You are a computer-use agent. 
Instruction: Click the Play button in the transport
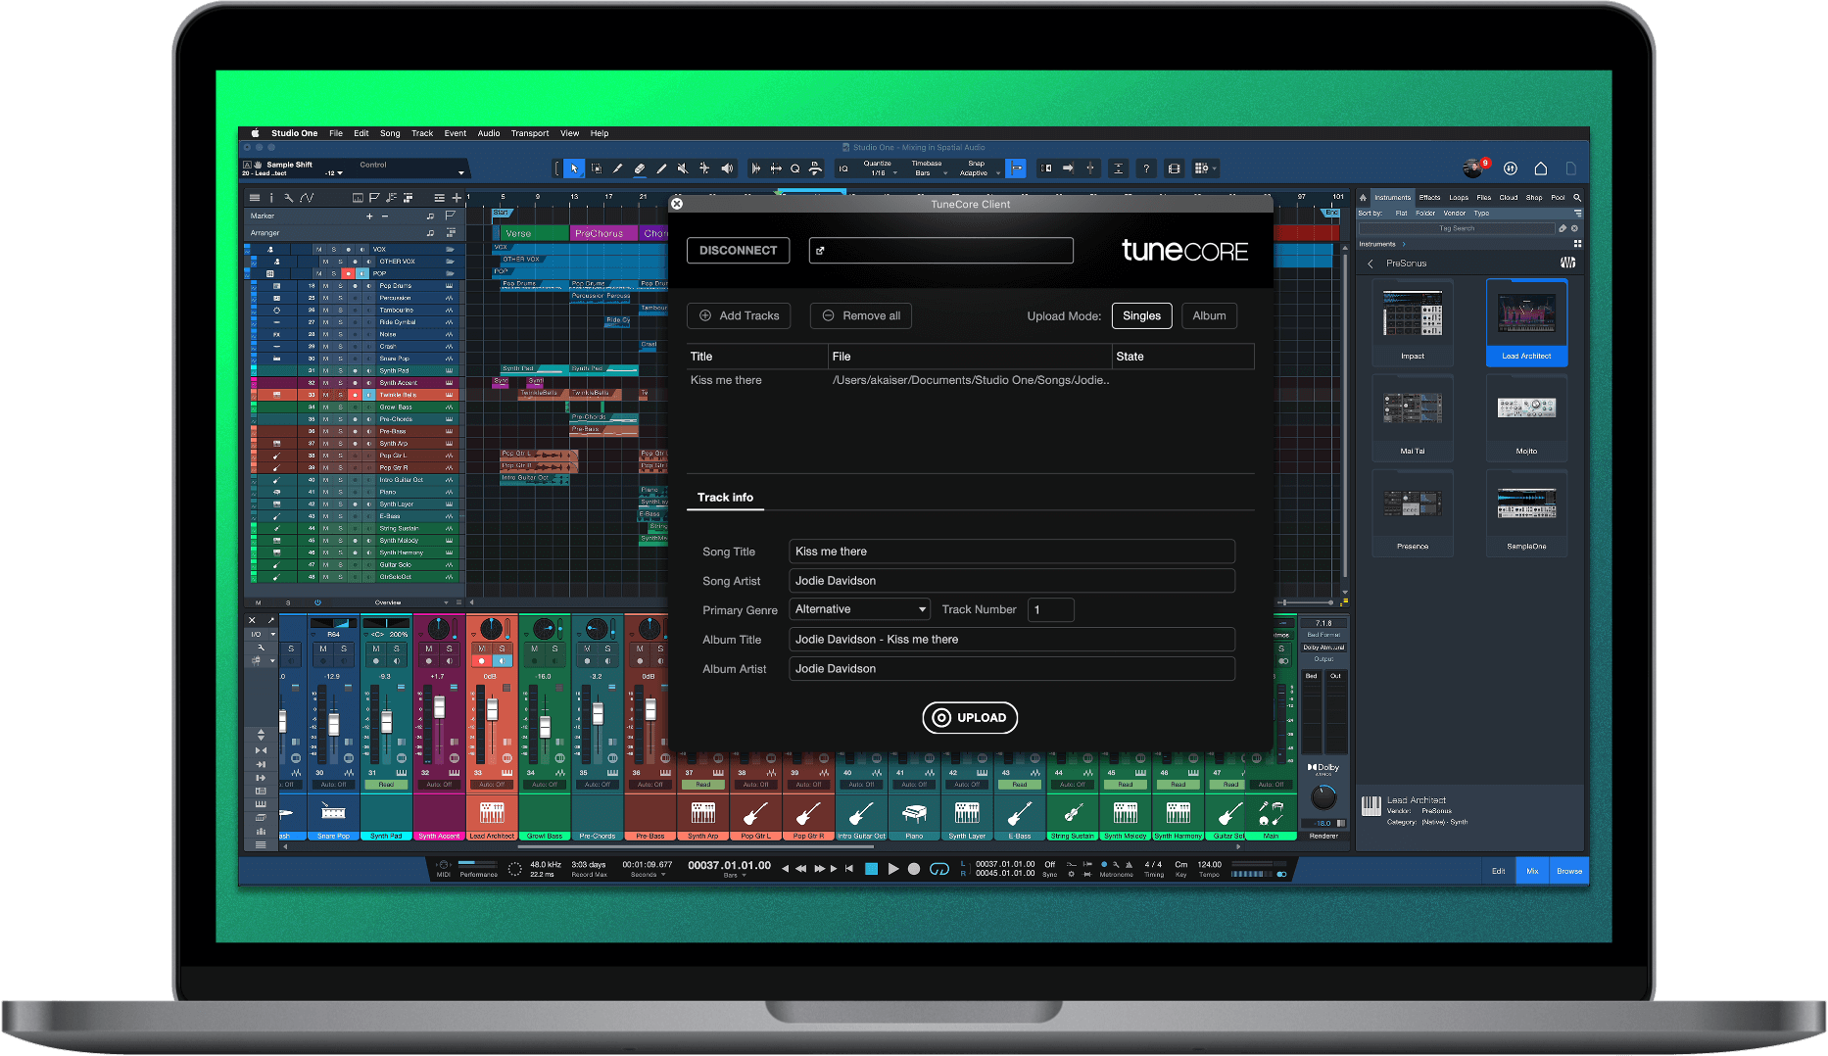point(892,869)
